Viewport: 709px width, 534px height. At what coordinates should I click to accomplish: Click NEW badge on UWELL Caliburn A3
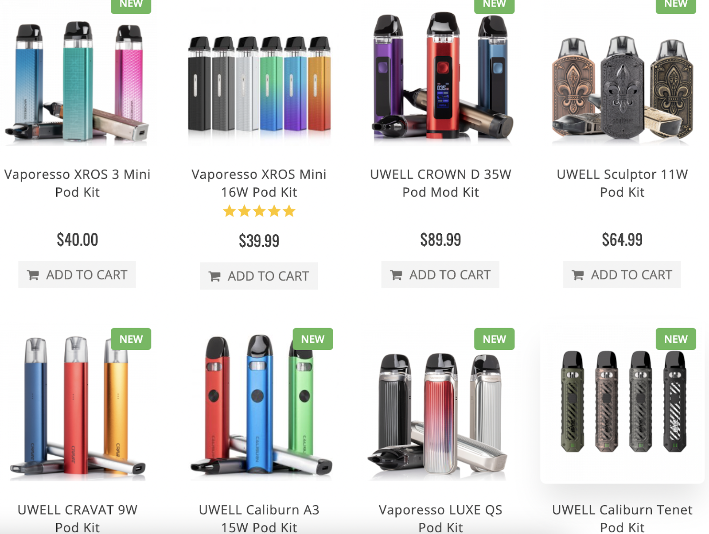[x=313, y=339]
